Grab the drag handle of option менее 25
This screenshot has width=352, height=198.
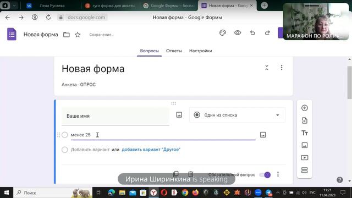[x=58, y=135]
